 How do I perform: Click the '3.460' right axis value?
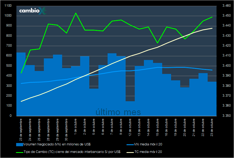point(226,6)
